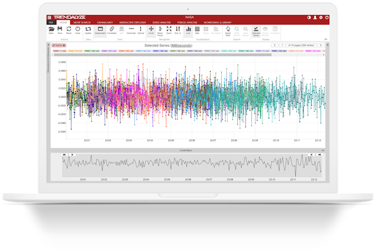
Task: Remove the NASA filter tag
Action: [64, 46]
